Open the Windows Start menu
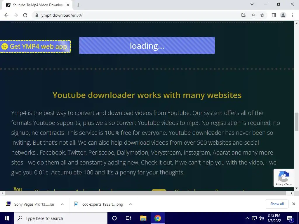This screenshot has width=299, height=224. point(7,218)
